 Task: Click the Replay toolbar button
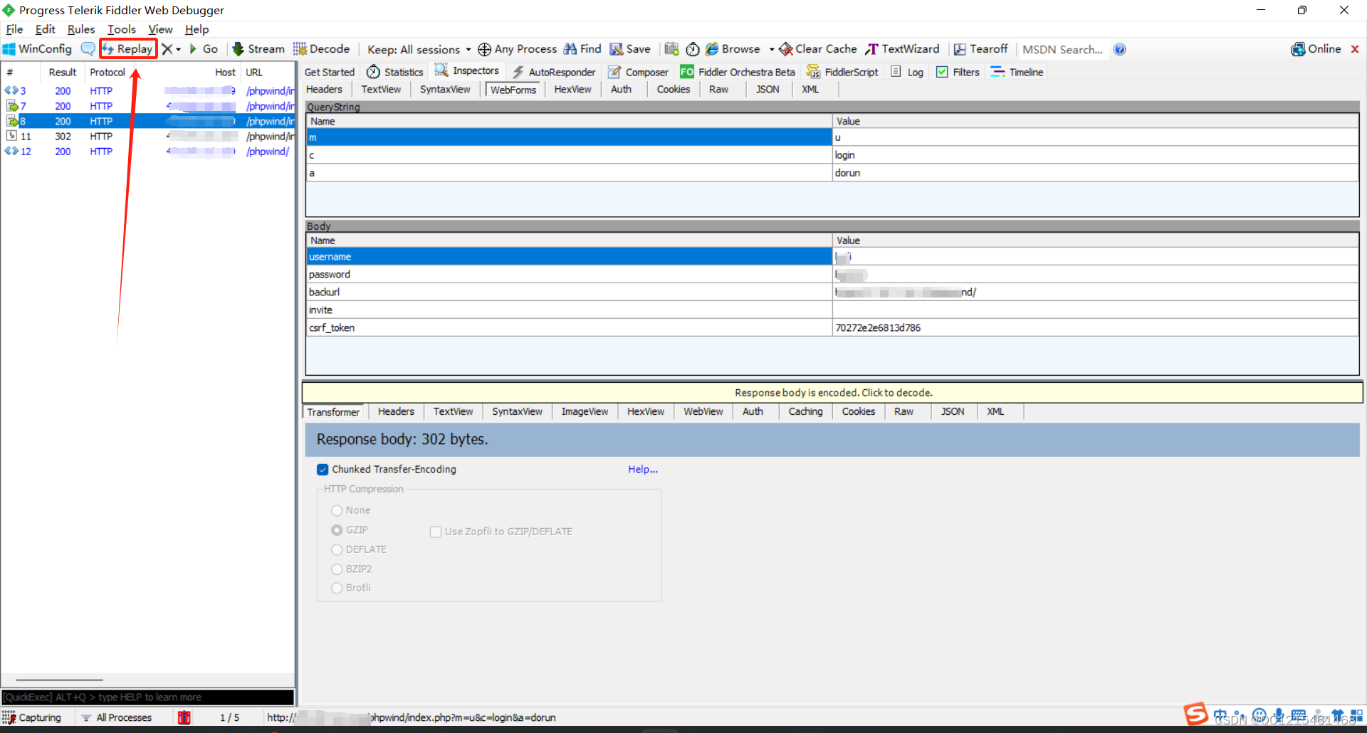[x=128, y=49]
